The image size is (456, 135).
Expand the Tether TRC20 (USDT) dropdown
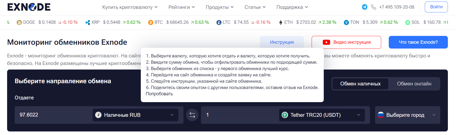coord(322,115)
